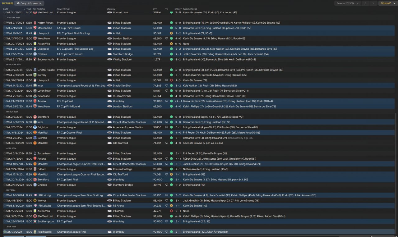Click the Brighton club badge

coord(35,127)
